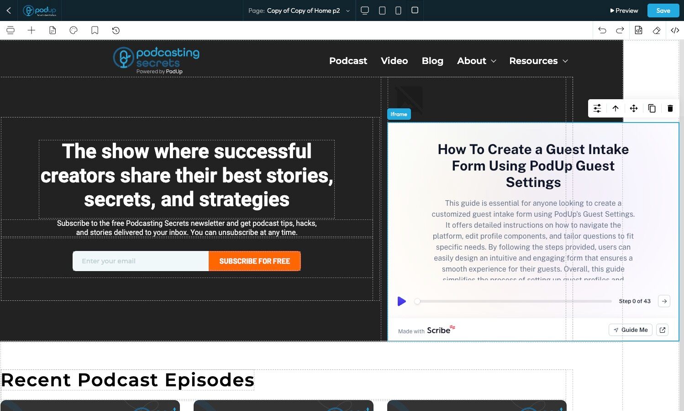684x411 pixels.
Task: Select the rounded square view icon
Action: tap(415, 10)
